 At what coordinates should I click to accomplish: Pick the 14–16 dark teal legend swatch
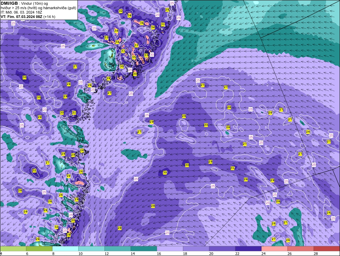coord(144,249)
